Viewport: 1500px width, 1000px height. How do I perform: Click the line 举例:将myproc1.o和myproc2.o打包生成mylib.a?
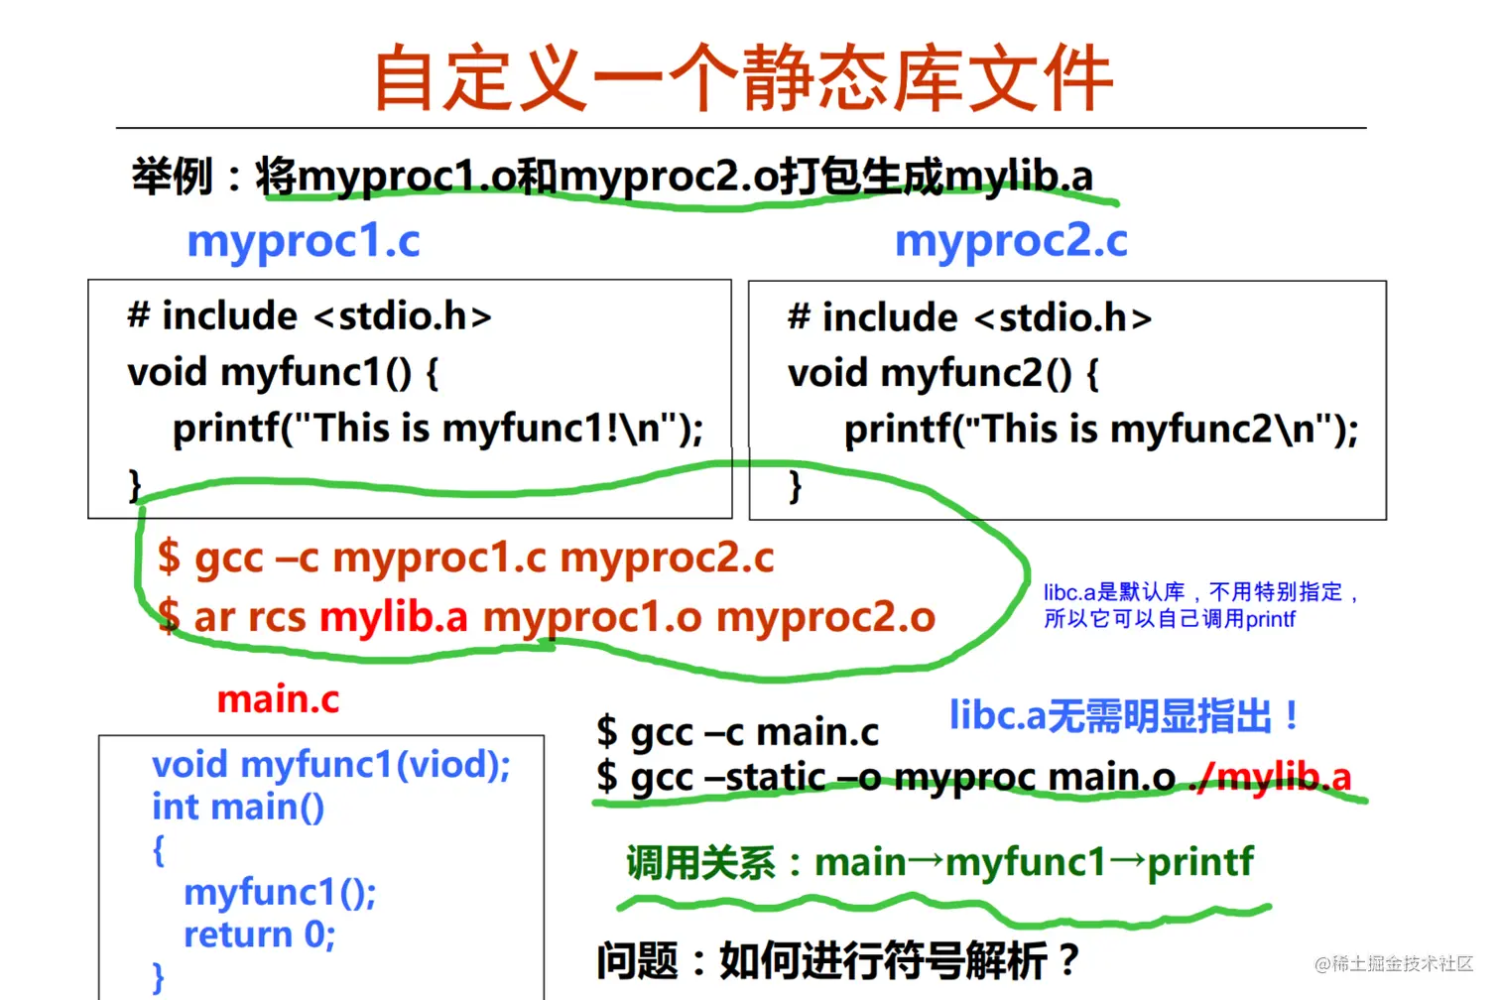(612, 176)
